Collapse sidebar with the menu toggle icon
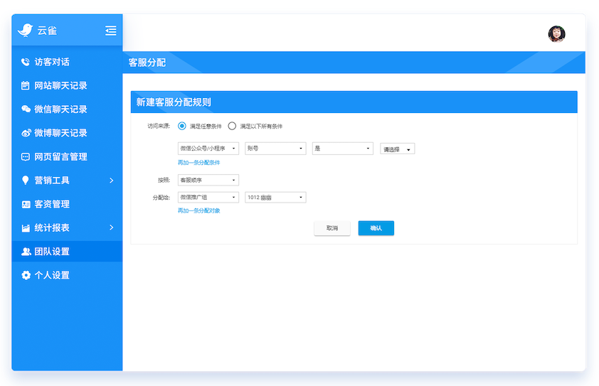This screenshot has height=386, width=599. click(111, 31)
